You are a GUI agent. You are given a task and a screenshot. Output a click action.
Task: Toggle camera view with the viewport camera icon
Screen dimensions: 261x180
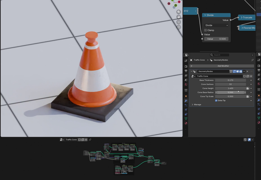click(x=179, y=22)
